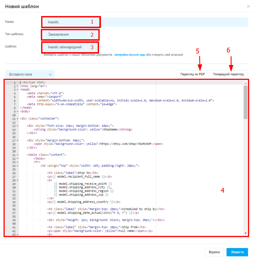Viewport: 253px width, 259px height.
Task: Click the model.shipping_address_zip variable
Action: tap(81, 195)
